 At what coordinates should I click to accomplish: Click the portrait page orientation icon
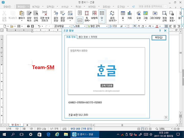[x=80, y=13]
